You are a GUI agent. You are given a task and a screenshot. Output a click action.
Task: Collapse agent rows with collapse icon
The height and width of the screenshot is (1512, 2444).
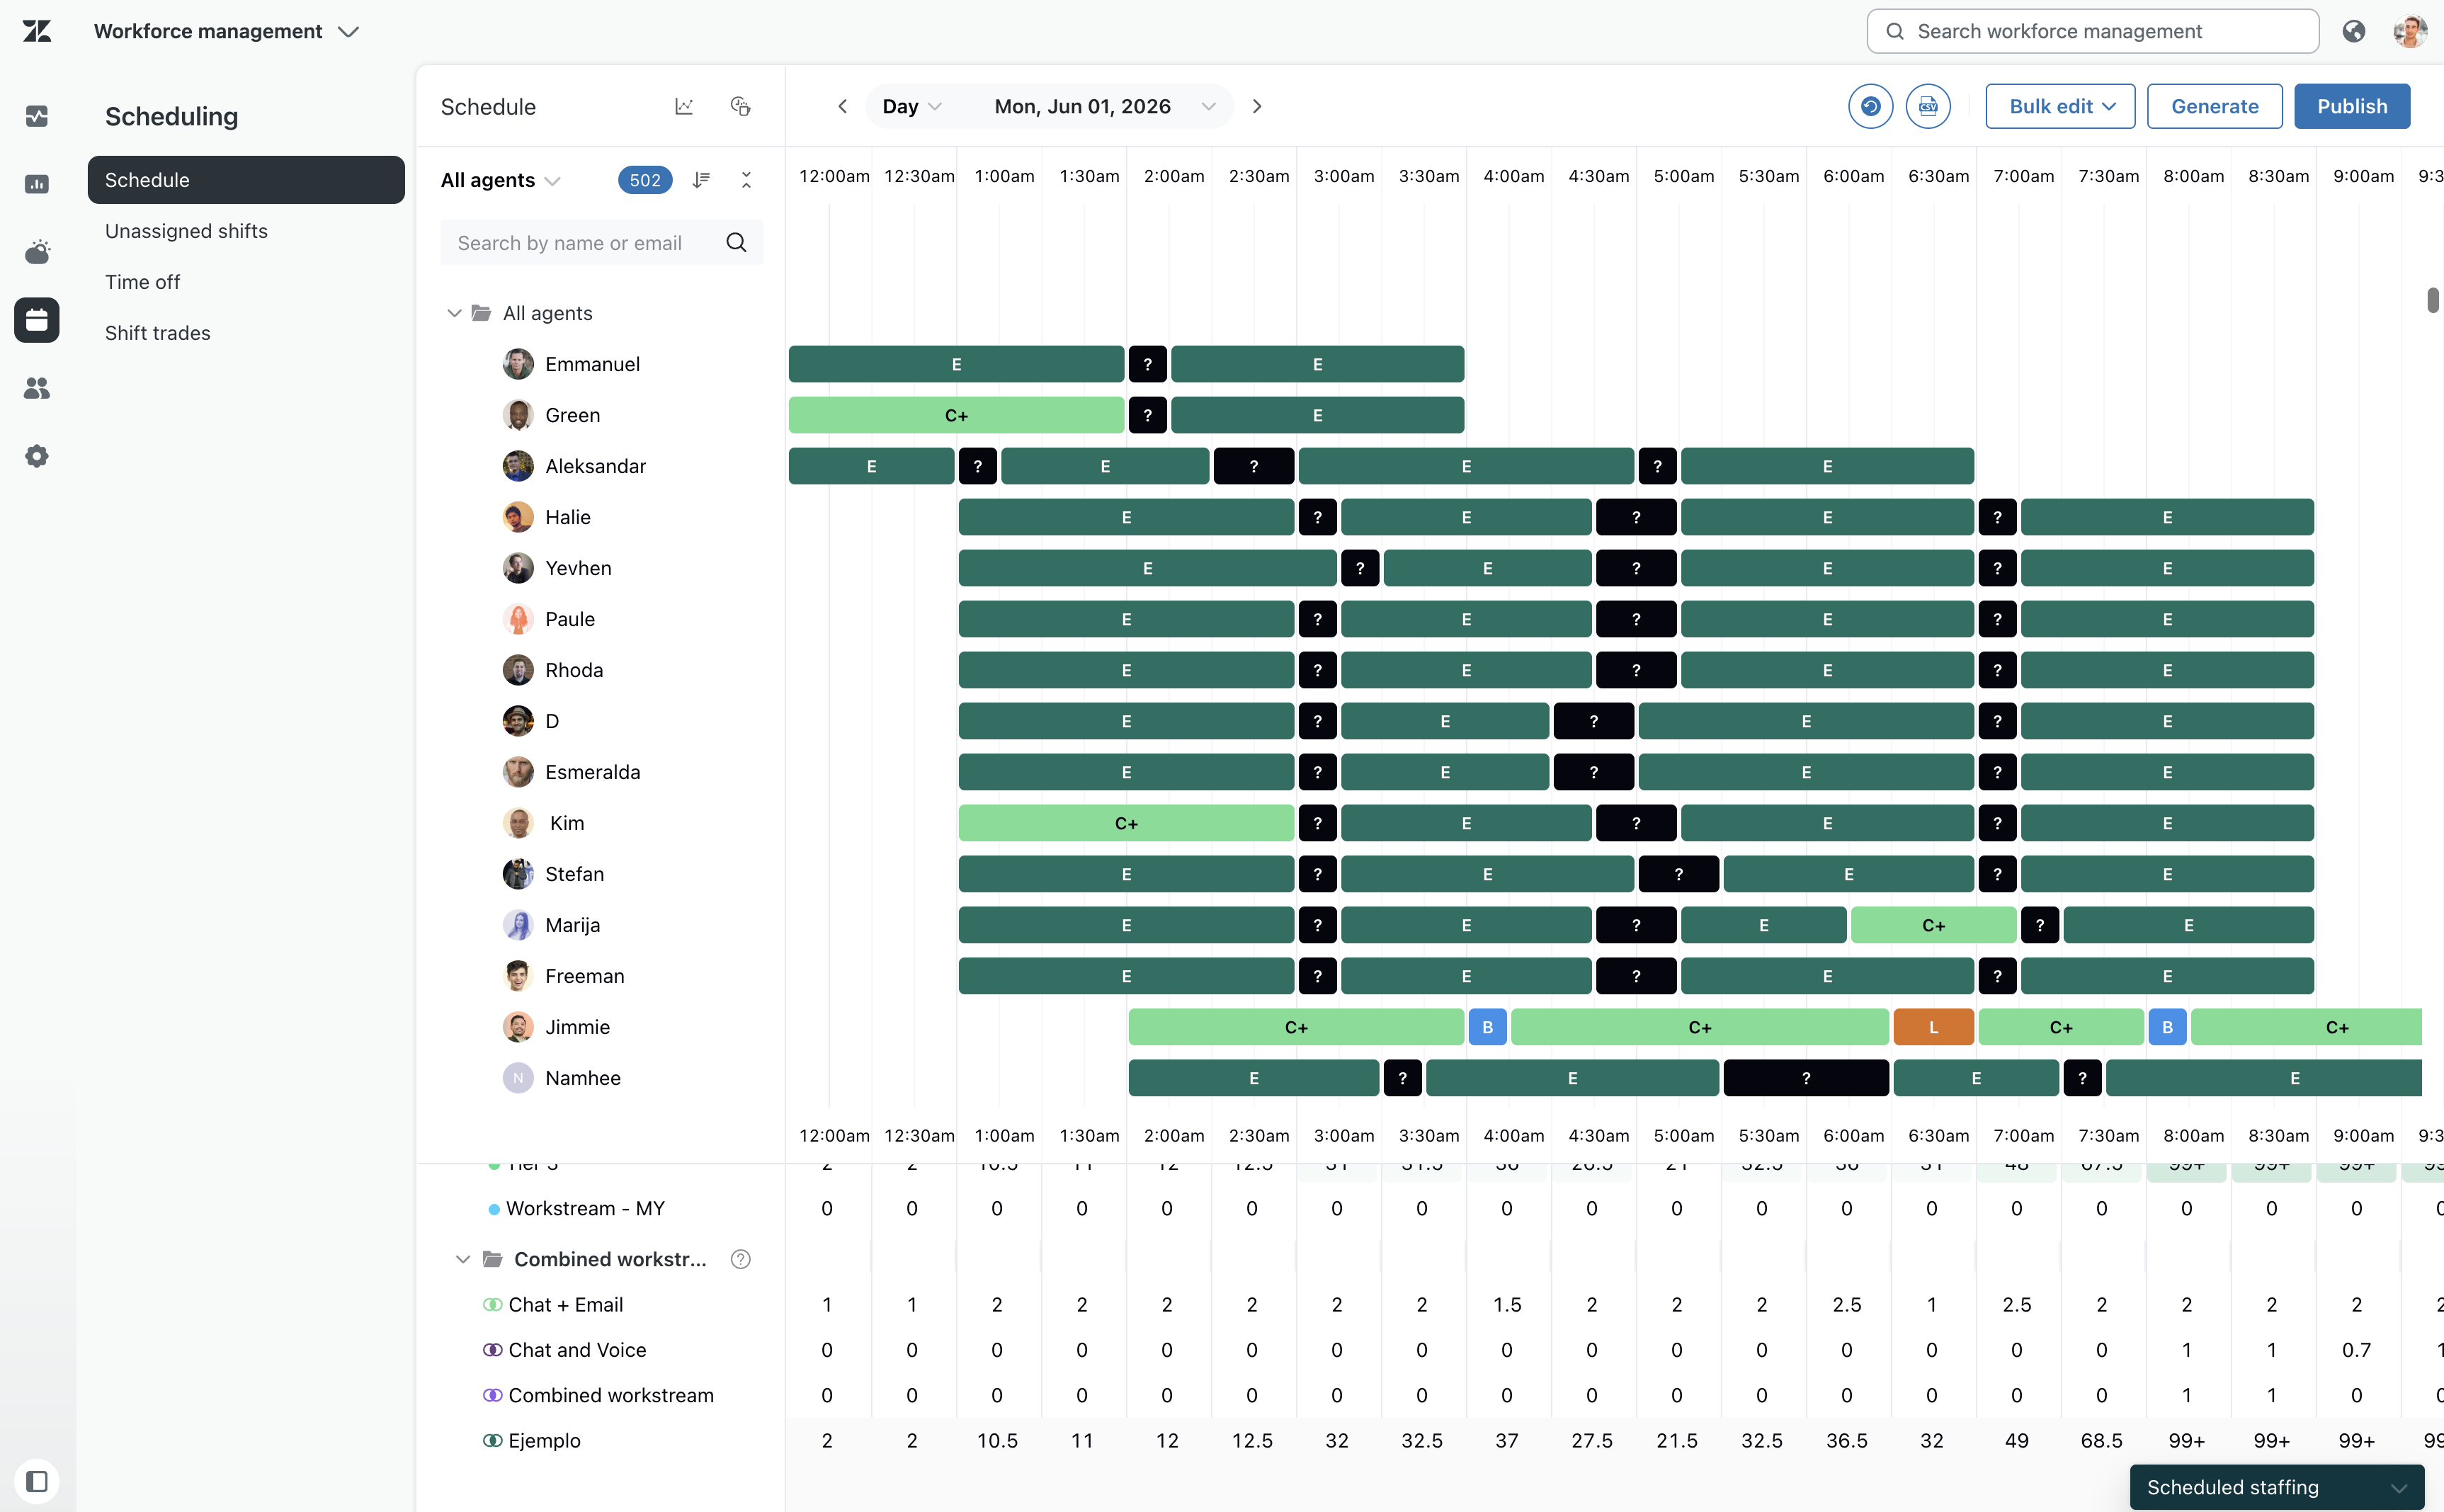point(746,180)
